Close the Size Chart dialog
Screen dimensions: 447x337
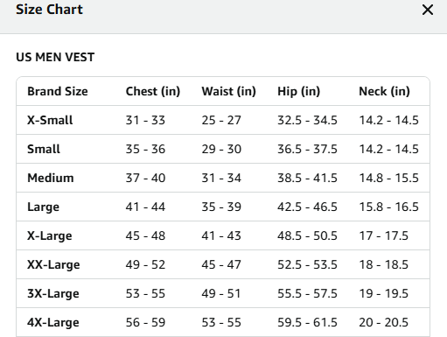[428, 10]
